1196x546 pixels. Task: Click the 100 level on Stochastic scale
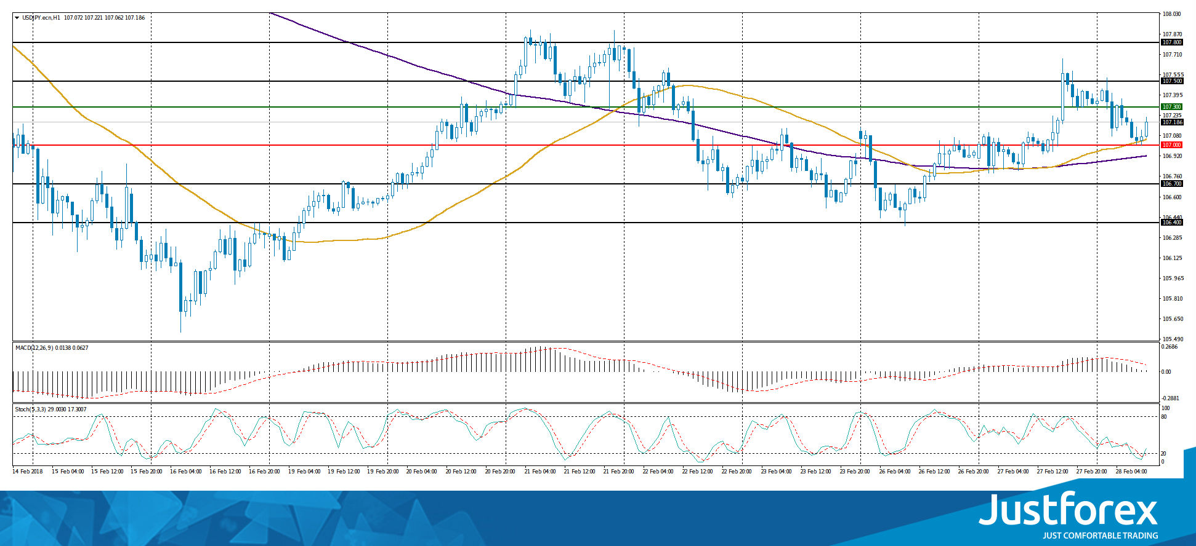click(1165, 408)
